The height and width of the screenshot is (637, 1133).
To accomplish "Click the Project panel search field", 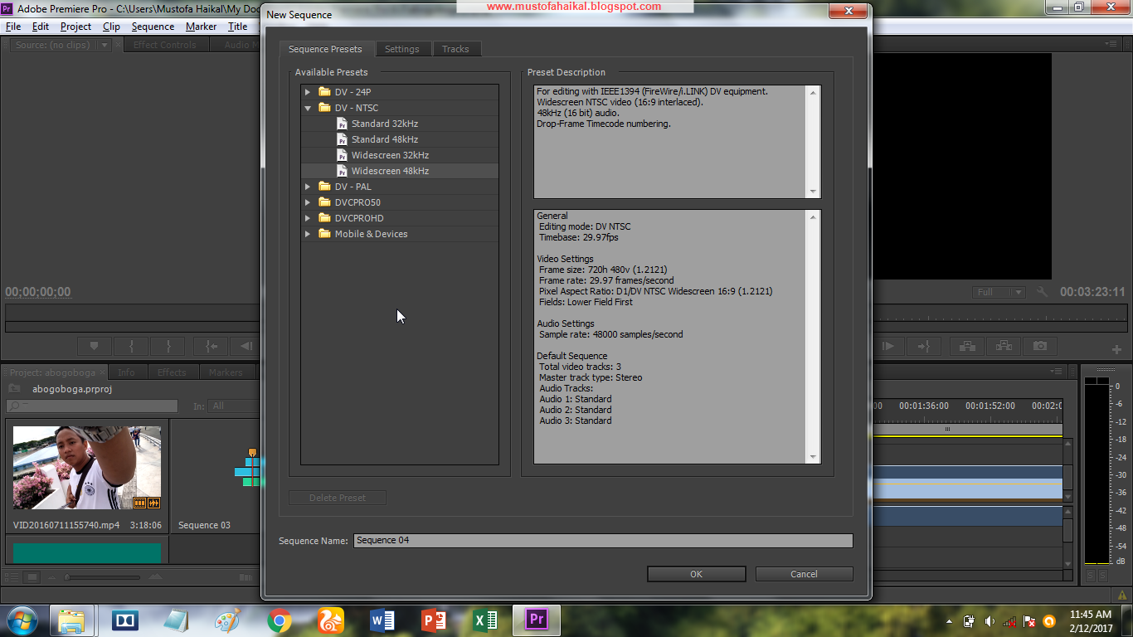I will pyautogui.click(x=92, y=406).
